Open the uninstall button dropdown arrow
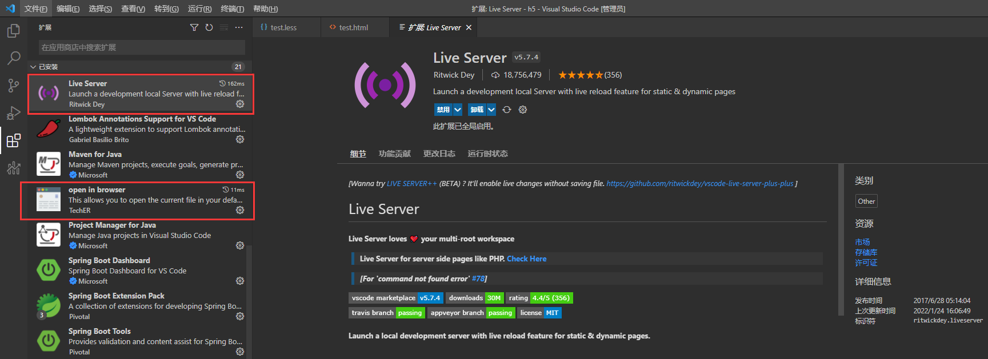The height and width of the screenshot is (359, 988). [x=491, y=110]
